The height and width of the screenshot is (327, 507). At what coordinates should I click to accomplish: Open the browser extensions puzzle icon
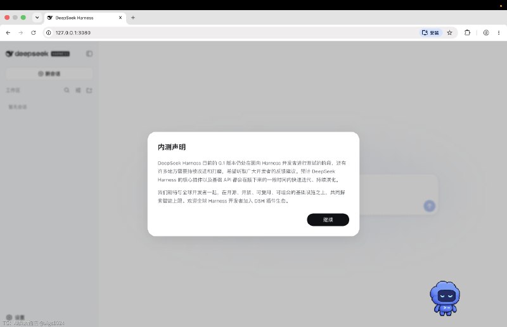click(x=467, y=33)
